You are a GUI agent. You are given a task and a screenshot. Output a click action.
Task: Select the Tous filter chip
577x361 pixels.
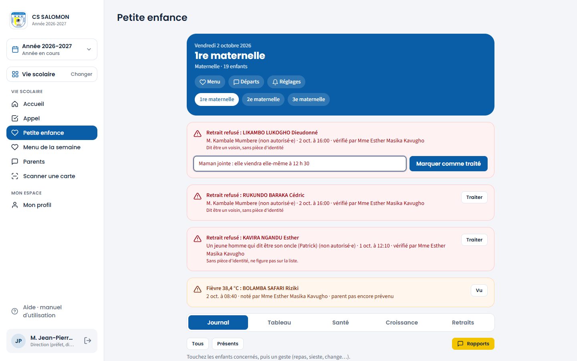coord(198,344)
